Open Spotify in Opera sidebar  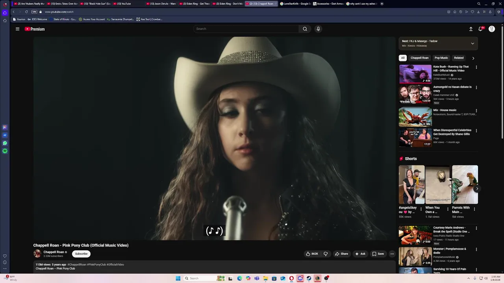tap(5, 151)
